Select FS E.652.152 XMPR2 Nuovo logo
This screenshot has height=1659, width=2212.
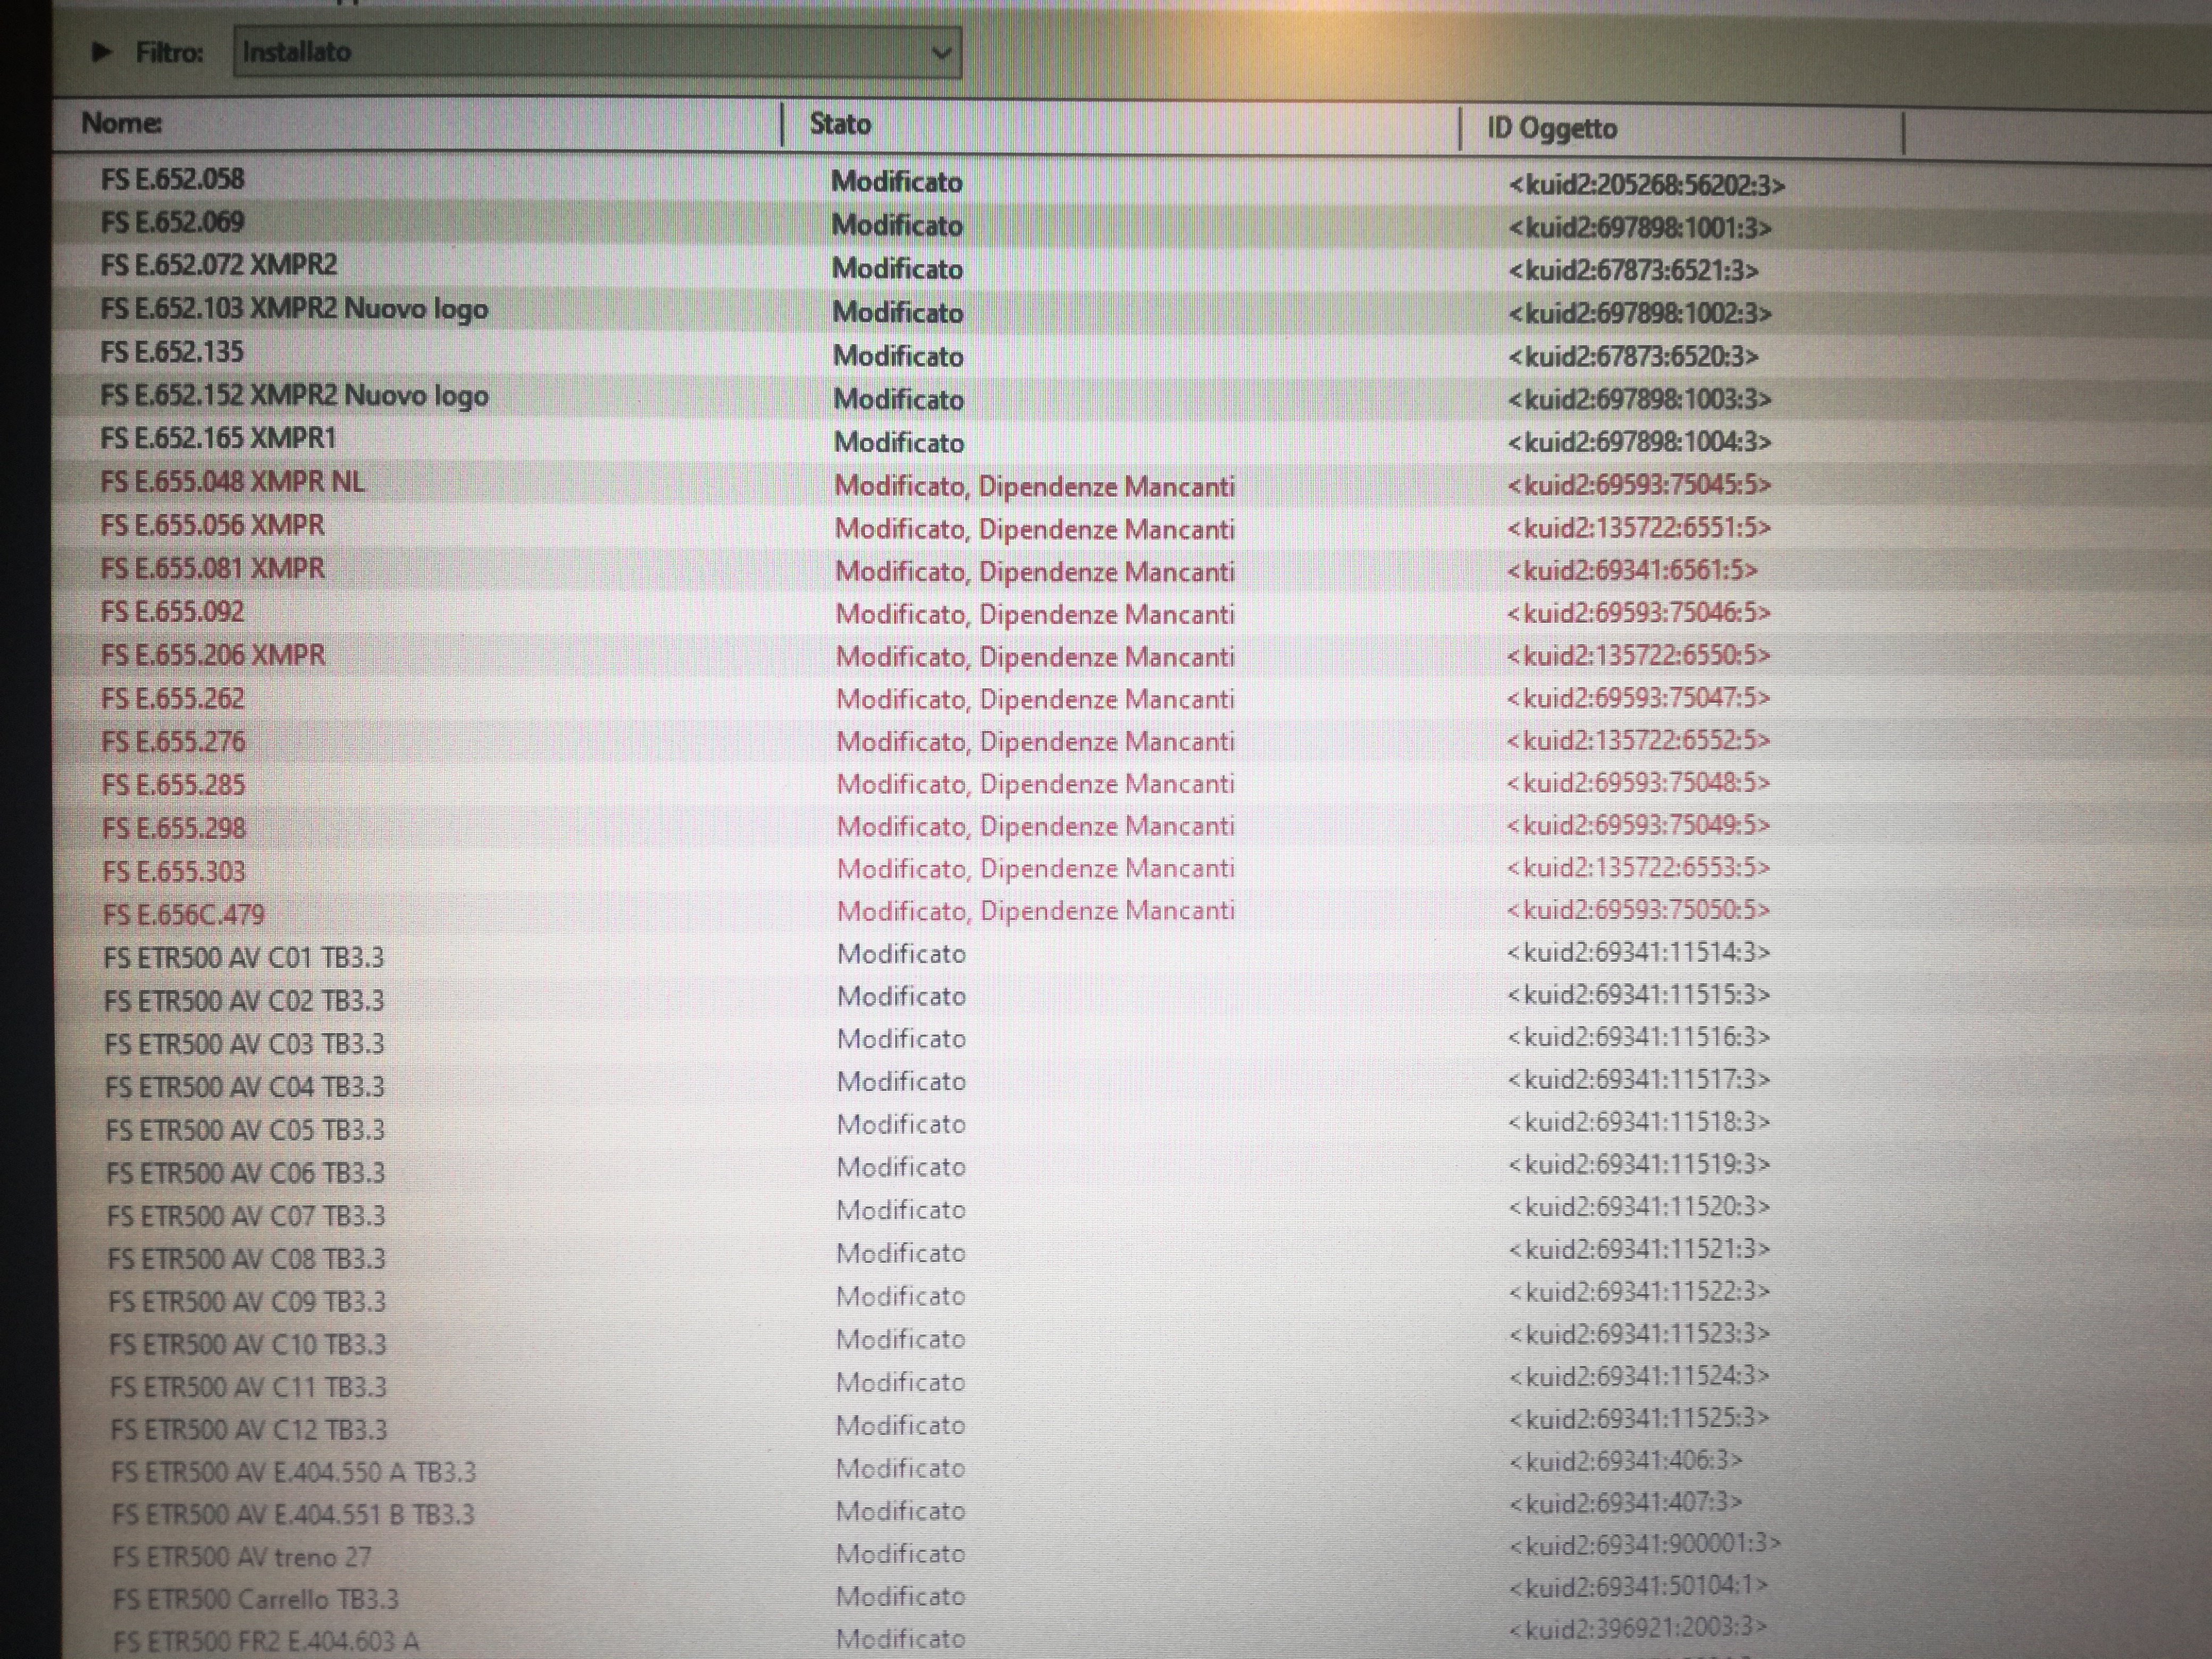tap(294, 396)
